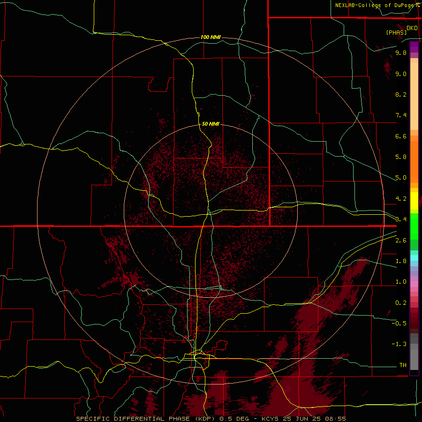Click the TH threshold label

(403, 365)
